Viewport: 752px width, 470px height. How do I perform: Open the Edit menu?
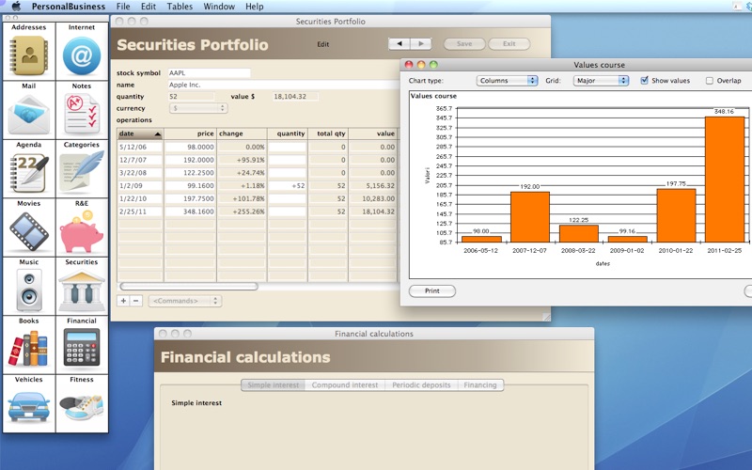pyautogui.click(x=149, y=7)
